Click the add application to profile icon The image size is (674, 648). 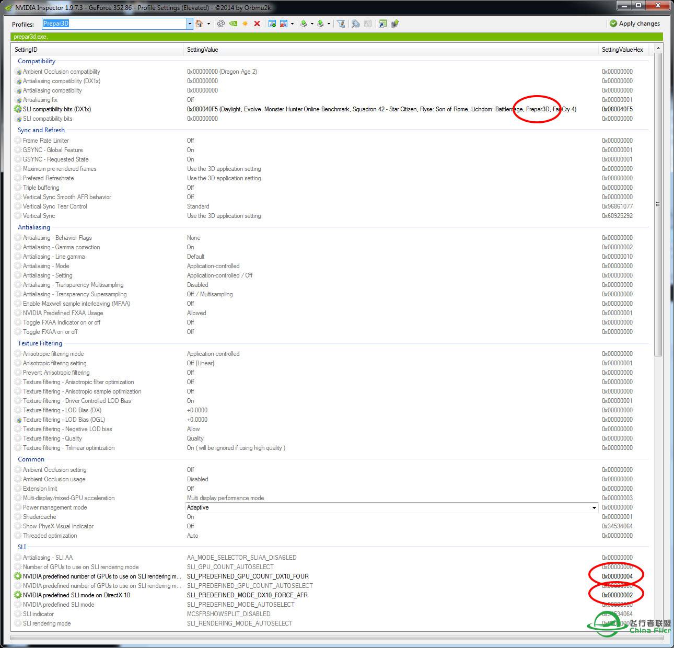(x=272, y=24)
